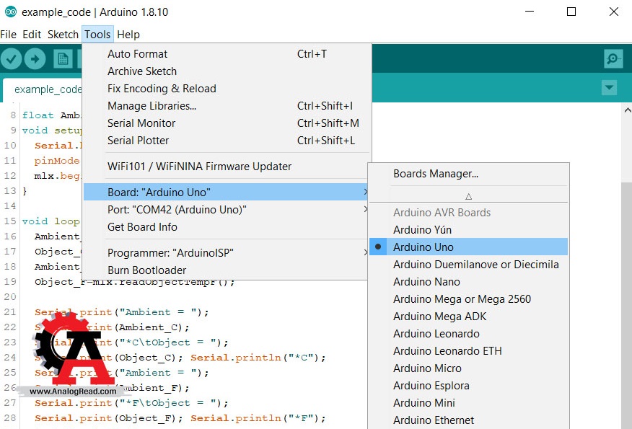Click Serial.println("*F") on line 28

click(x=258, y=418)
